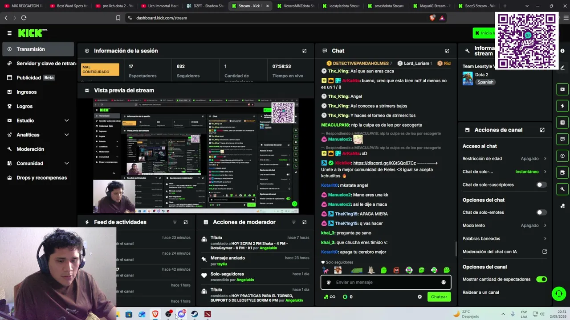Expand the Acciones de moderador panel
Screen dimensions: 570x320
305,222
